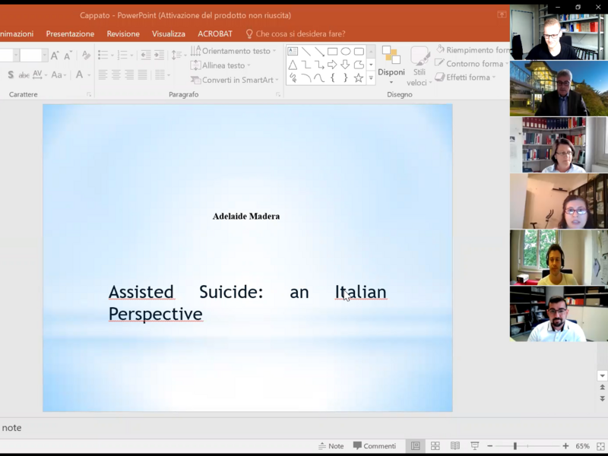This screenshot has width=608, height=456.
Task: Select the text box shape tool
Action: [x=293, y=52]
